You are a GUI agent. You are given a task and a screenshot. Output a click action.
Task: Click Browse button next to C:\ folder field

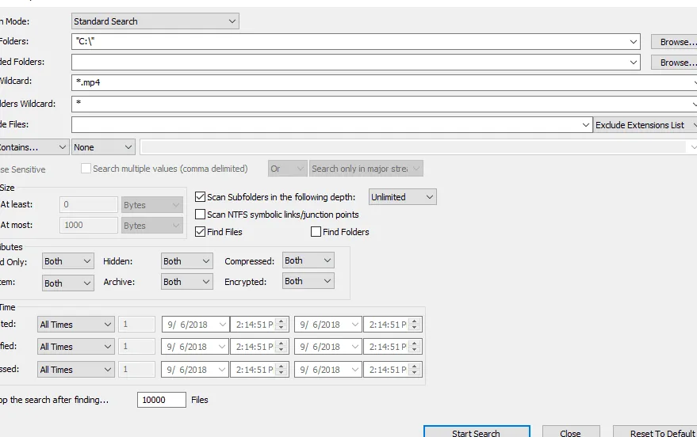pos(673,42)
